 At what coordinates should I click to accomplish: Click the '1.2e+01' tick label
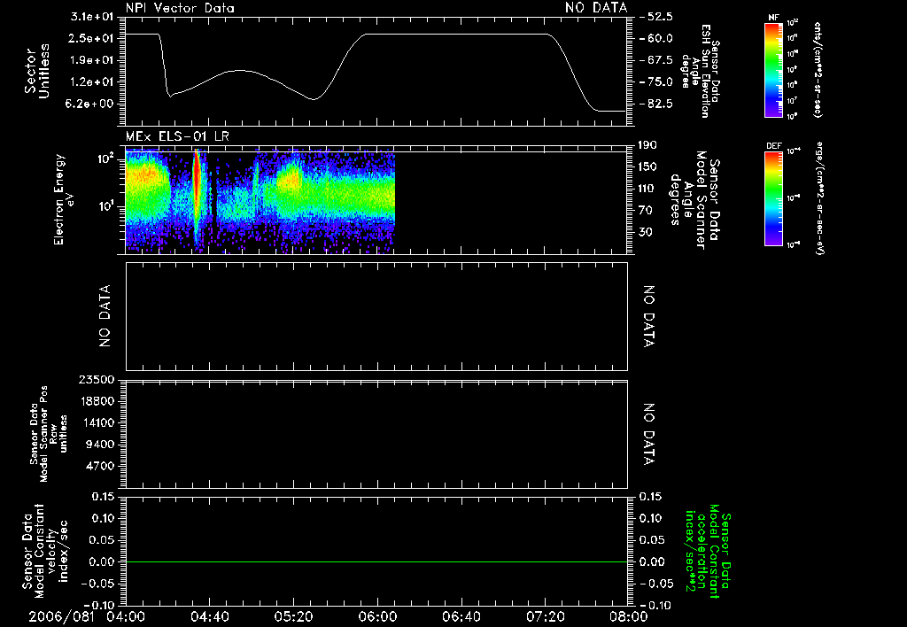pyautogui.click(x=92, y=82)
